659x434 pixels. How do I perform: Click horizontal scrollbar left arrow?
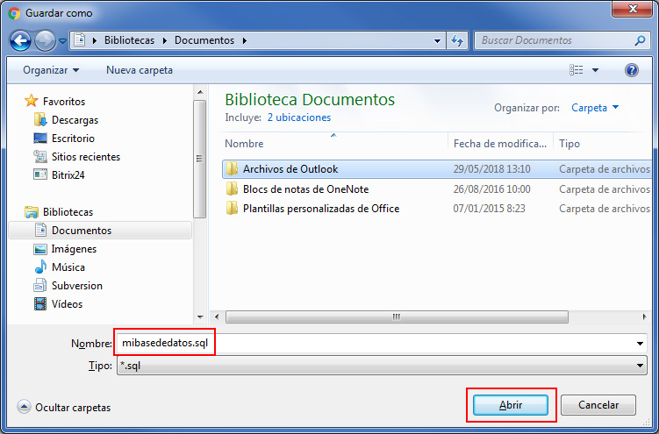pyautogui.click(x=217, y=317)
